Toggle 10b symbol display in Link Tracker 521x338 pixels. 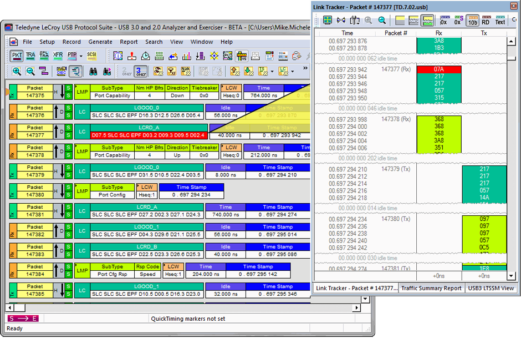coord(472,21)
